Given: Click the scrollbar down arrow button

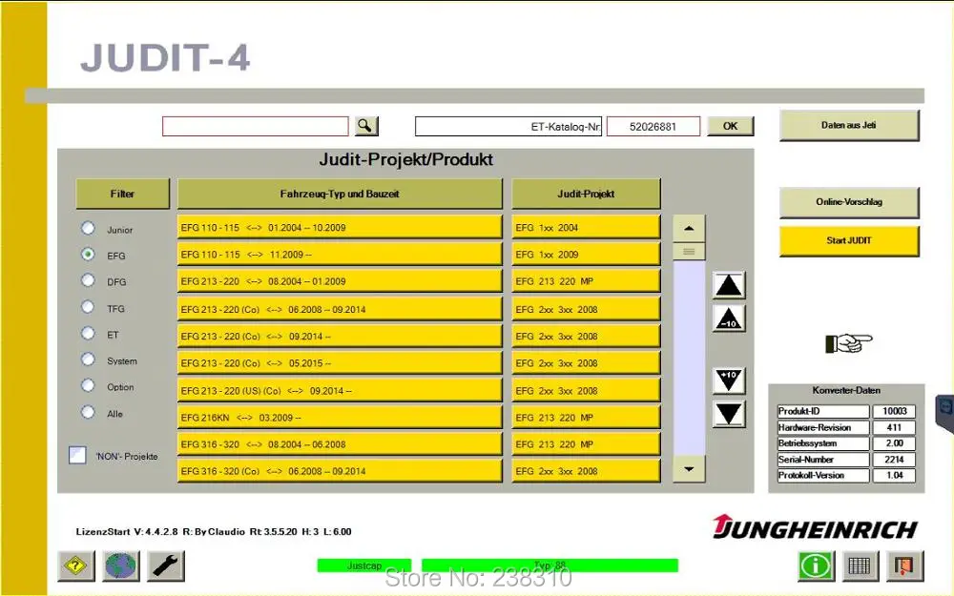Looking at the screenshot, I should (x=689, y=469).
